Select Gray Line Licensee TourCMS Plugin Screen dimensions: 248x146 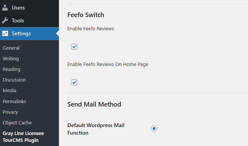pos(23,137)
